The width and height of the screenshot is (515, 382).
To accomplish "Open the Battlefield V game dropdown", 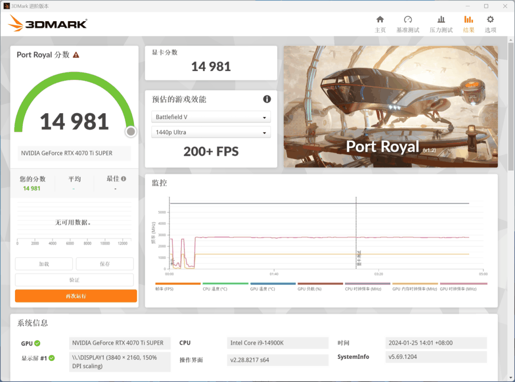I will [x=211, y=116].
